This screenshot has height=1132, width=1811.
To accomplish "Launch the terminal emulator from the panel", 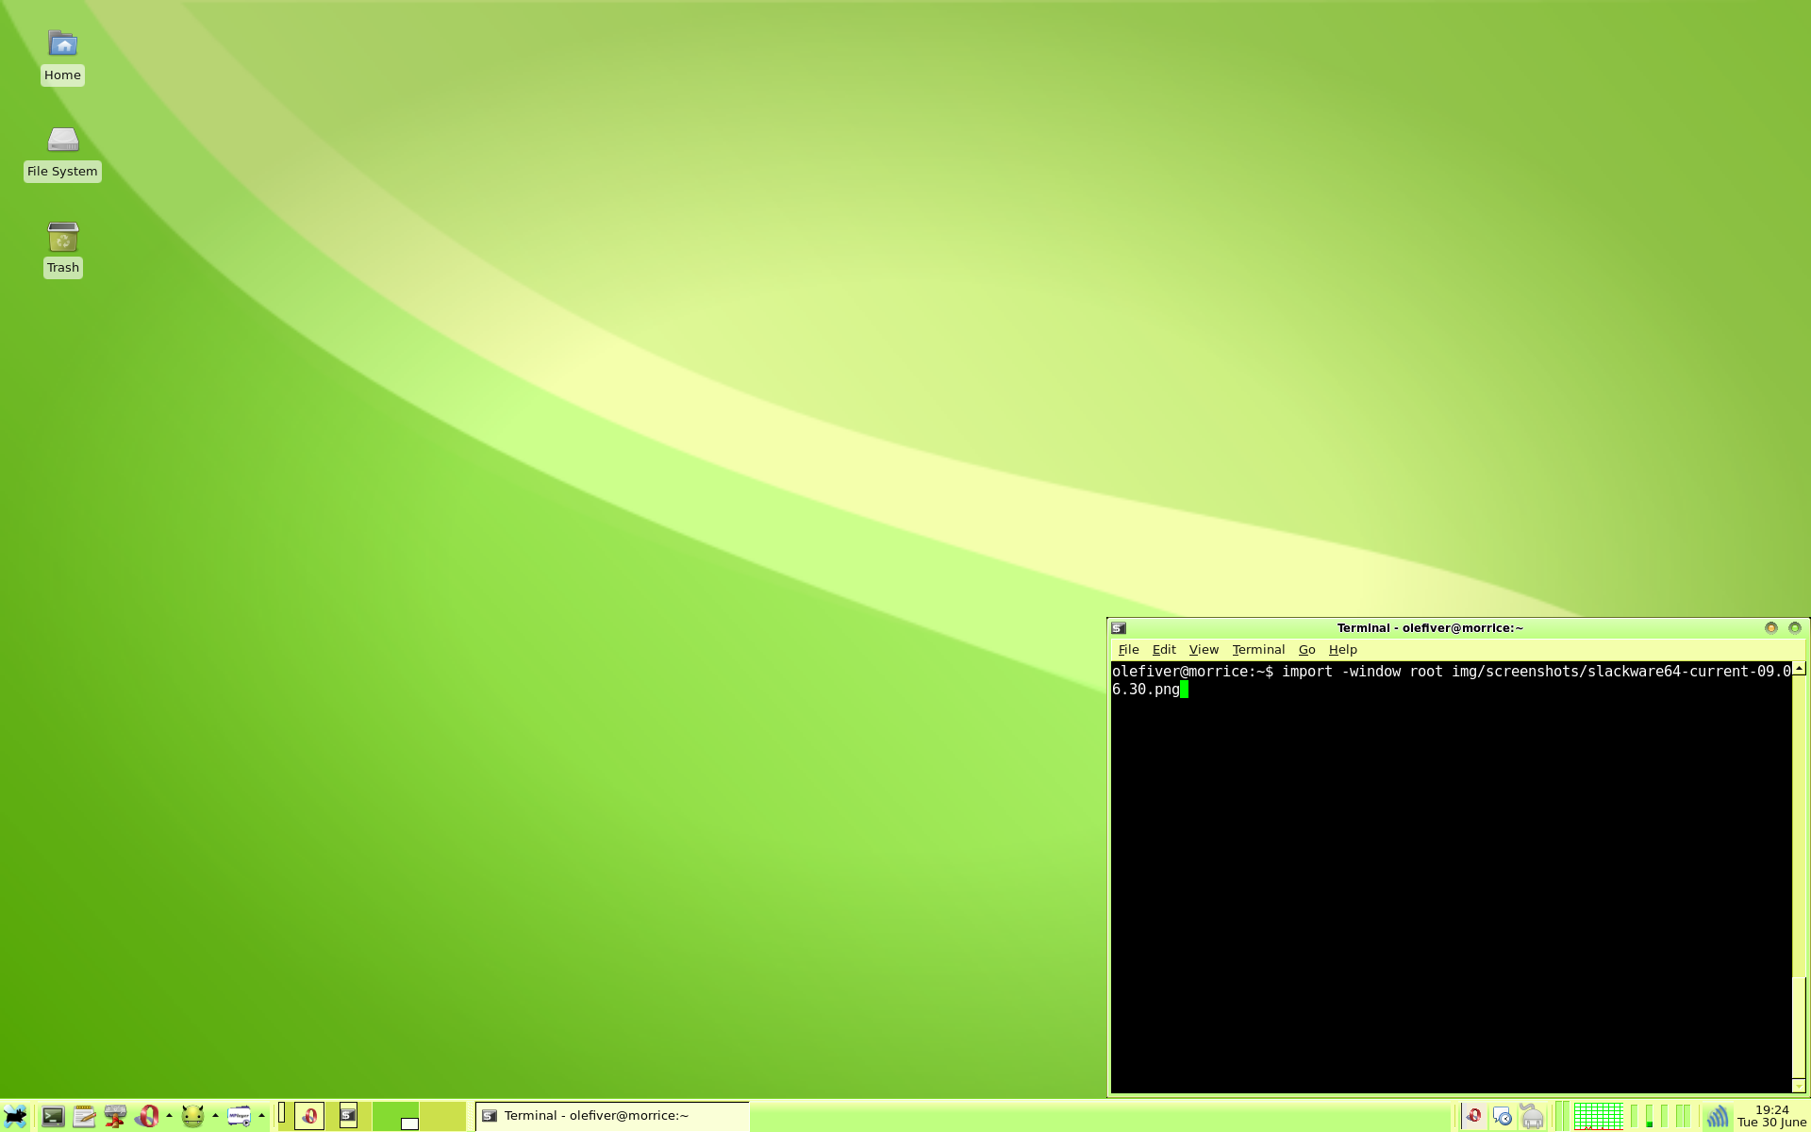I will click(x=53, y=1116).
